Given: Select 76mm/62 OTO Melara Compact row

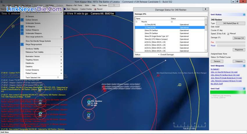Looking at the screenshot, I should point(170,39).
